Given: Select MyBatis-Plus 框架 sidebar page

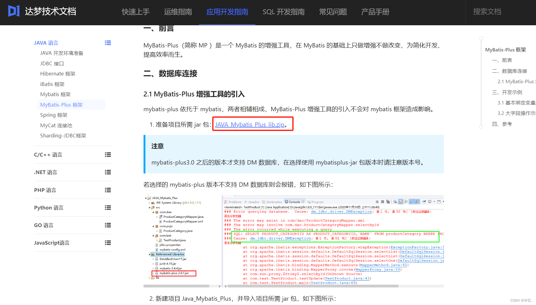Looking at the screenshot, I should coord(71,105).
